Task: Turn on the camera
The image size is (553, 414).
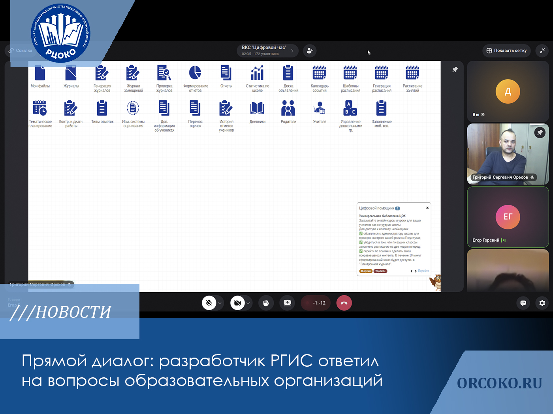Action: coord(237,303)
